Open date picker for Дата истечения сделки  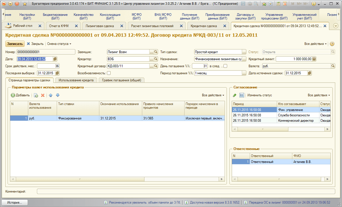coord(309,73)
